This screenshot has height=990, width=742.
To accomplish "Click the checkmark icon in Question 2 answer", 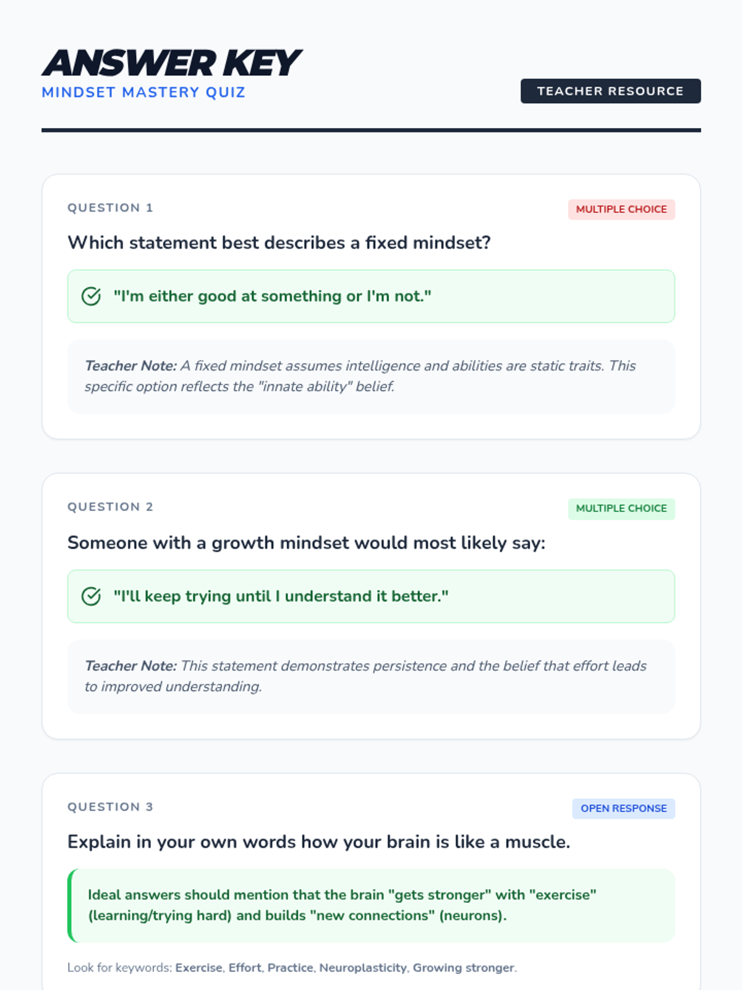I will 91,596.
